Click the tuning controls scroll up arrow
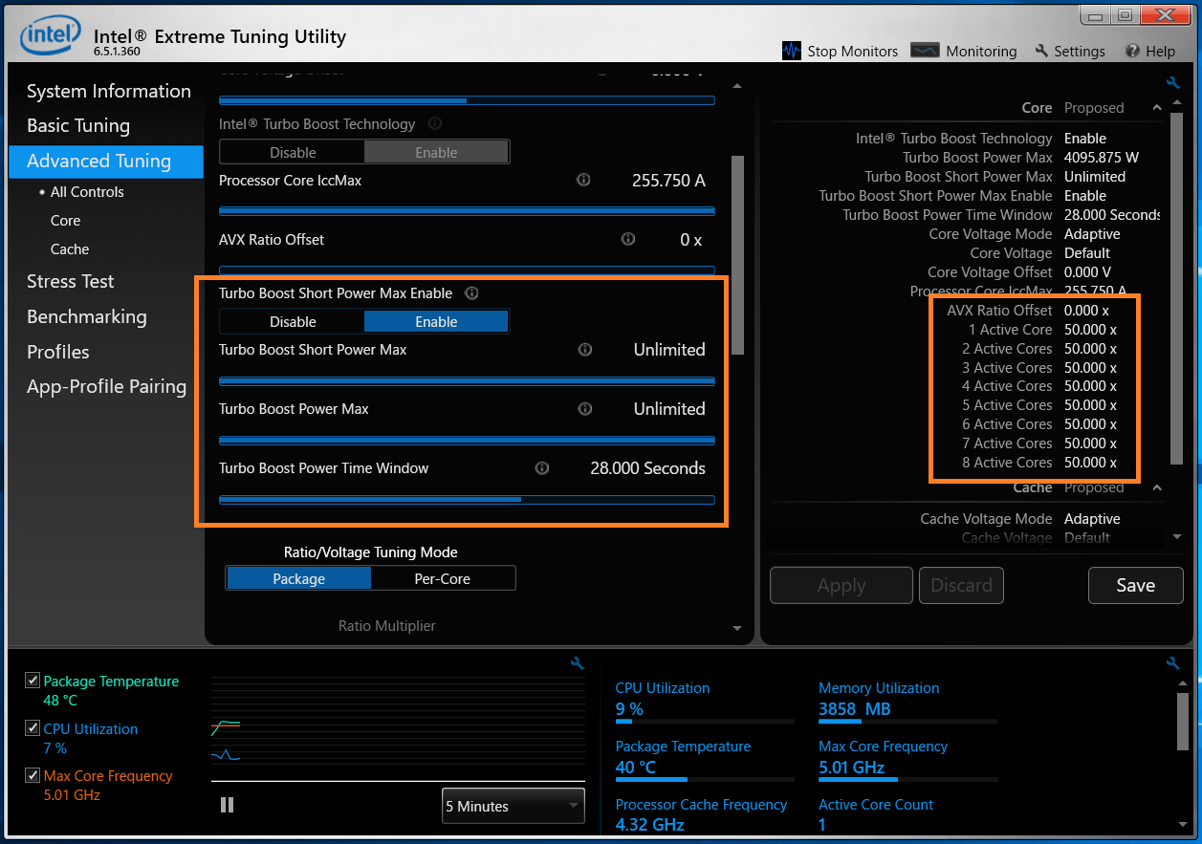The image size is (1202, 844). point(737,86)
